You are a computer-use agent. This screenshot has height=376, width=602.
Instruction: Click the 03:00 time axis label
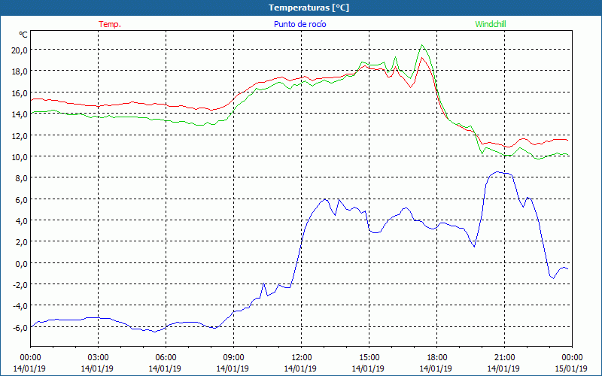click(x=98, y=358)
